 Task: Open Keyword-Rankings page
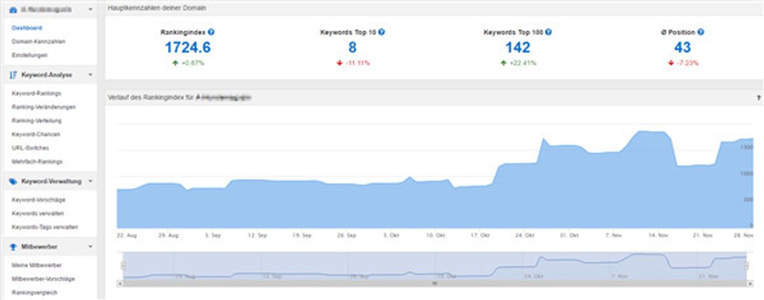36,93
